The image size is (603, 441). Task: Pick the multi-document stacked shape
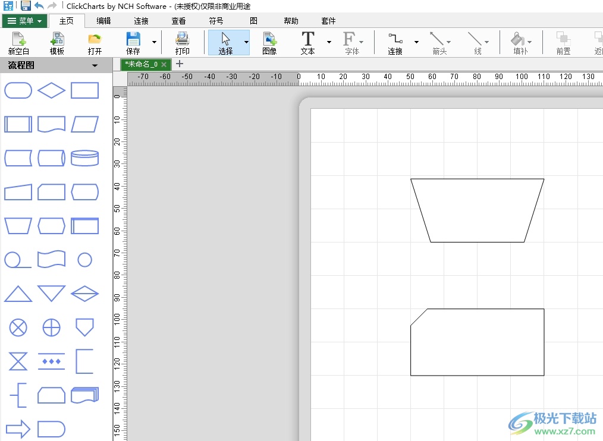(85, 395)
